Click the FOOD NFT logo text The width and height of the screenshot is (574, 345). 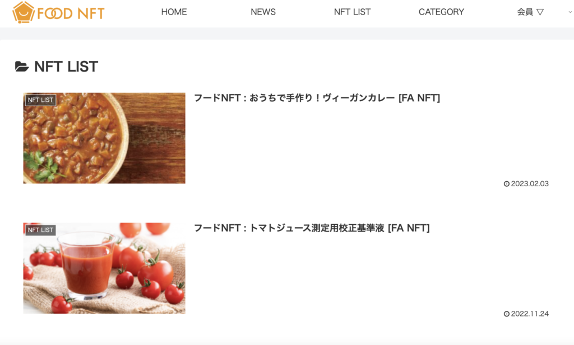click(x=71, y=13)
